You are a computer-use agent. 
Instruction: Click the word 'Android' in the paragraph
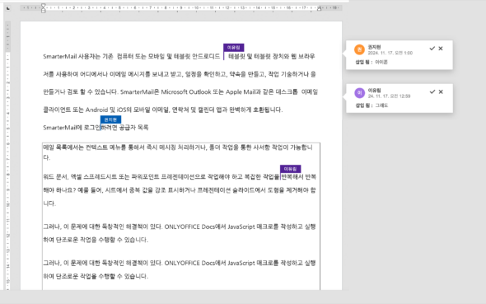coord(96,110)
